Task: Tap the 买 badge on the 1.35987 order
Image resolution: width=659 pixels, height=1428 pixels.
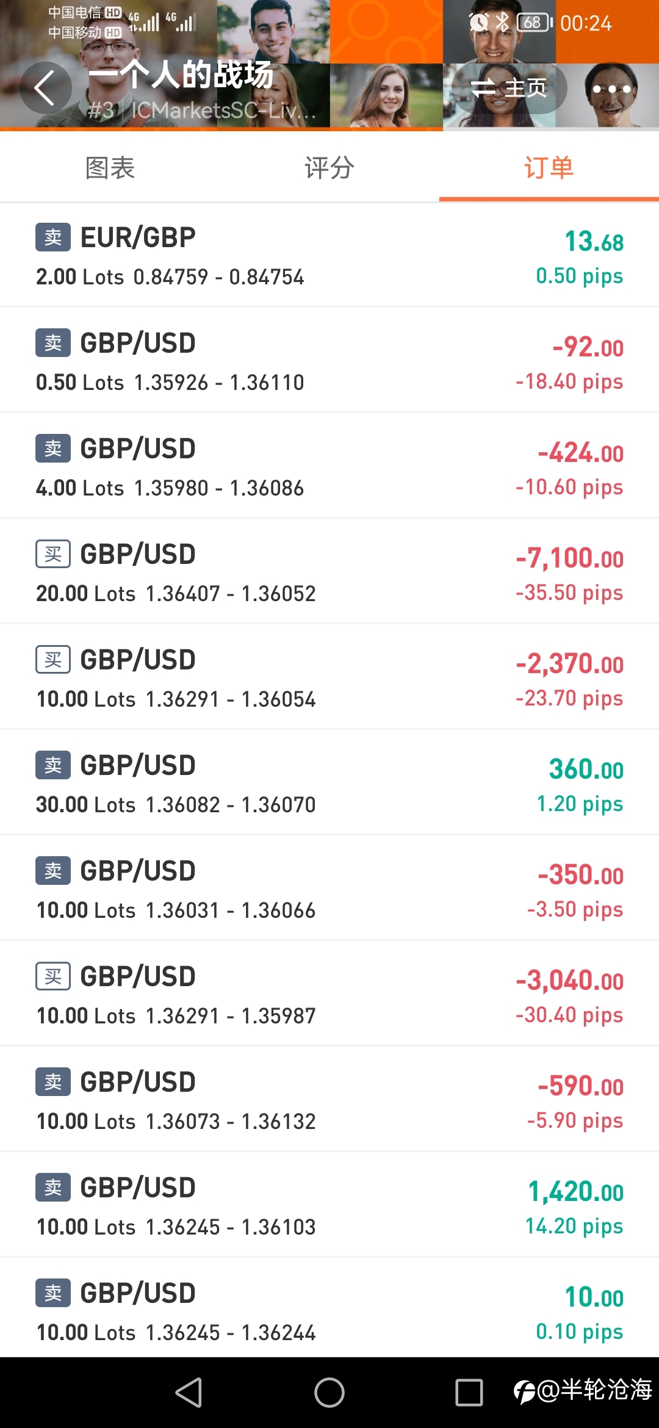Action: [x=53, y=976]
